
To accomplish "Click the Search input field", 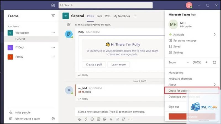I will 106,5.
